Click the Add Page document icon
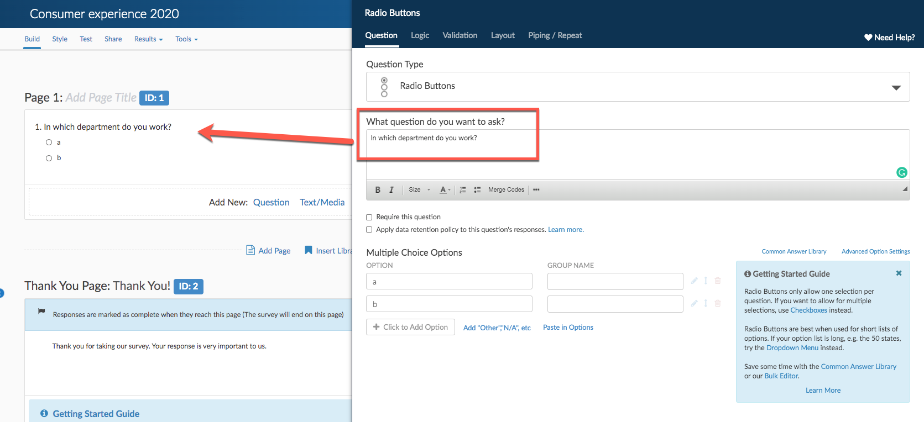924x422 pixels. coord(250,250)
